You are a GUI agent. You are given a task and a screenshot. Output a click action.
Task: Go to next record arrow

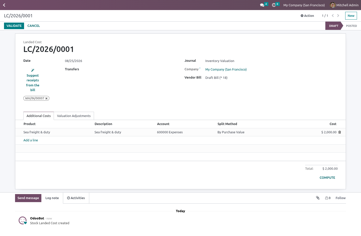338,16
